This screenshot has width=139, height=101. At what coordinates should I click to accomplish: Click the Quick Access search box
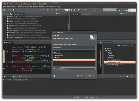click(x=110, y=10)
